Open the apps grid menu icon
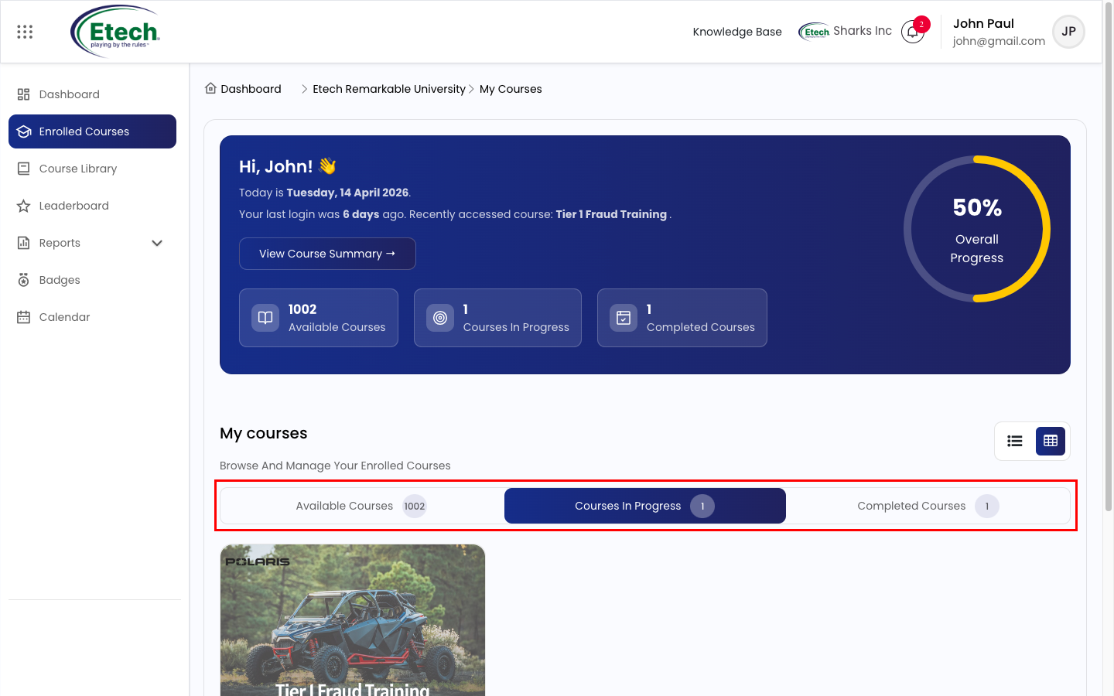The width and height of the screenshot is (1114, 696). pos(25,32)
